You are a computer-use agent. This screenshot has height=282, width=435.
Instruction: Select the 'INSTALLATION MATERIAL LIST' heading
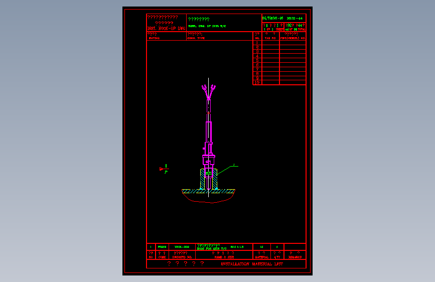pos(252,264)
